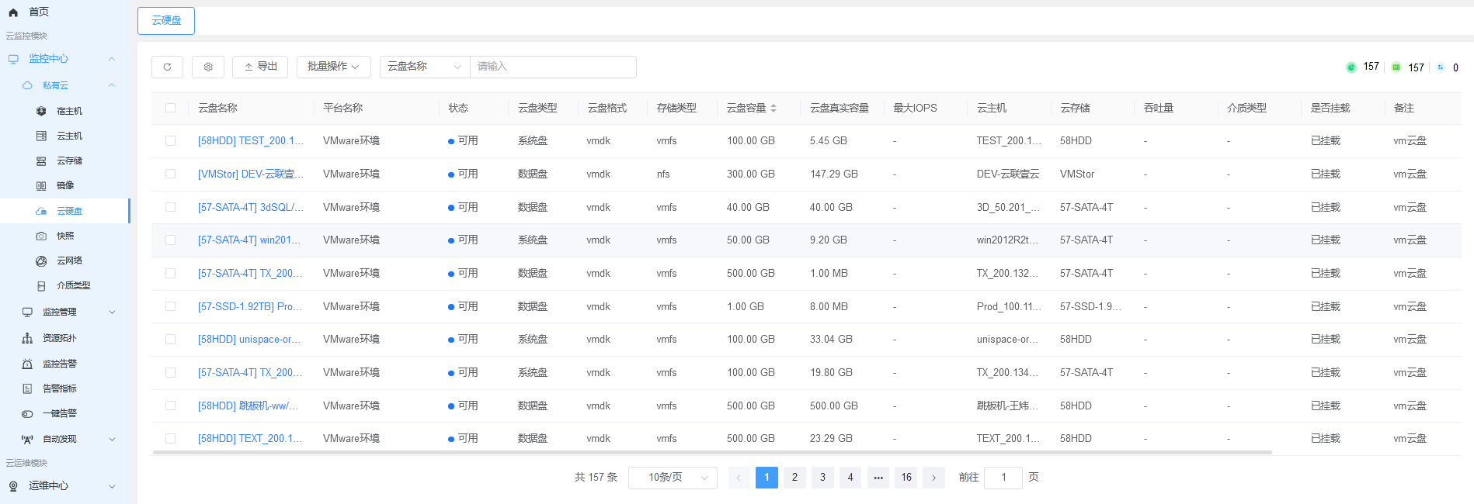Open the [VMStor] DEV-云联壹… disk link

click(x=251, y=174)
